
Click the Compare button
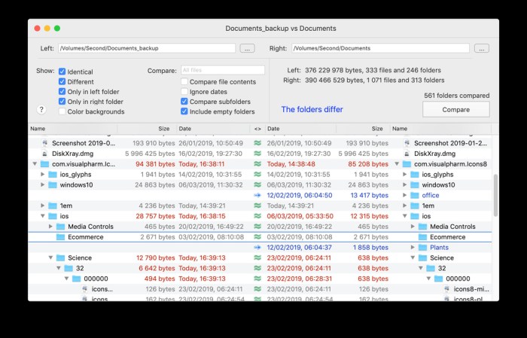(x=455, y=110)
